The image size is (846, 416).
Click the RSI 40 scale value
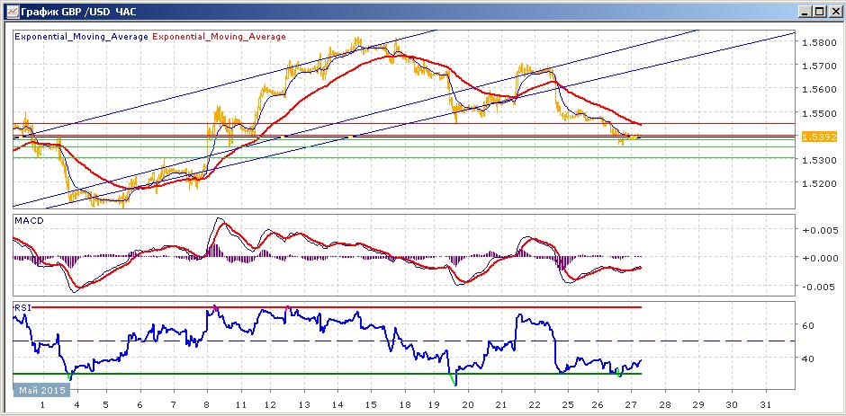[x=810, y=358]
